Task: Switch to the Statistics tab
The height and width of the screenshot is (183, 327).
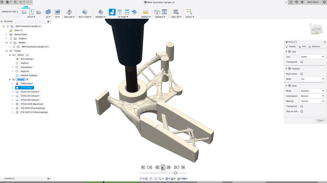Action: point(315,47)
